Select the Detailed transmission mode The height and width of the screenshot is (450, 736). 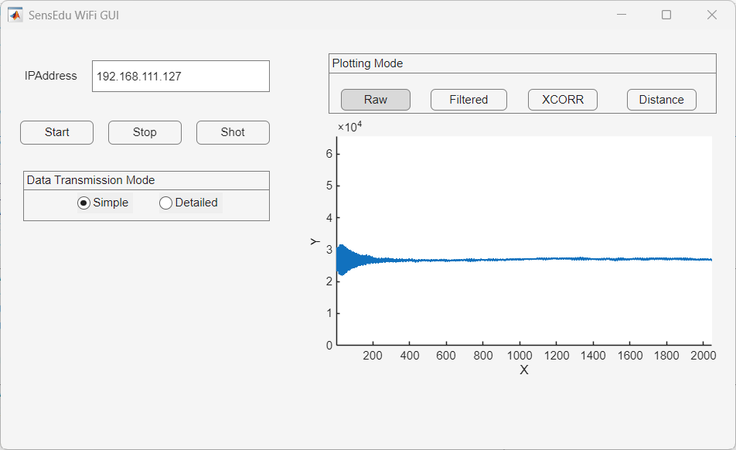tap(165, 203)
